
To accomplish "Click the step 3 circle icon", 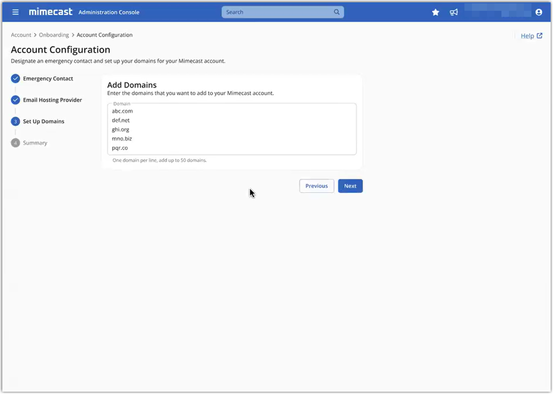I will click(15, 121).
